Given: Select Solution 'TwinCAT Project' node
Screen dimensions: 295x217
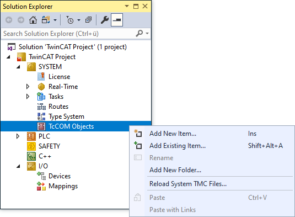Looking at the screenshot, I should tap(73, 47).
